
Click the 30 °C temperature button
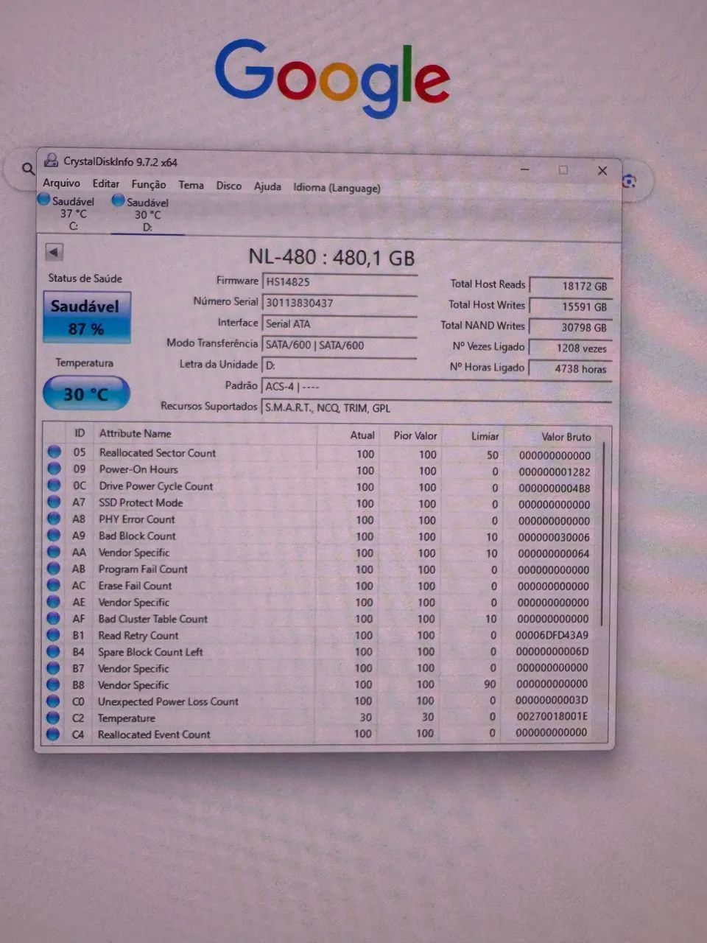tap(86, 393)
